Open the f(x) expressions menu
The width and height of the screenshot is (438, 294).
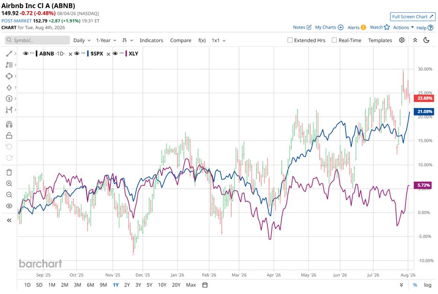point(202,40)
